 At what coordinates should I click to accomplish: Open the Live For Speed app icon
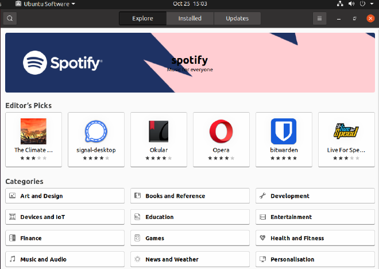click(346, 132)
